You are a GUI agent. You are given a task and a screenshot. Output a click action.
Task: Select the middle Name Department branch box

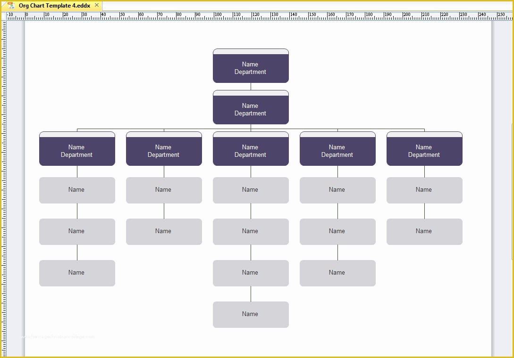coord(251,150)
